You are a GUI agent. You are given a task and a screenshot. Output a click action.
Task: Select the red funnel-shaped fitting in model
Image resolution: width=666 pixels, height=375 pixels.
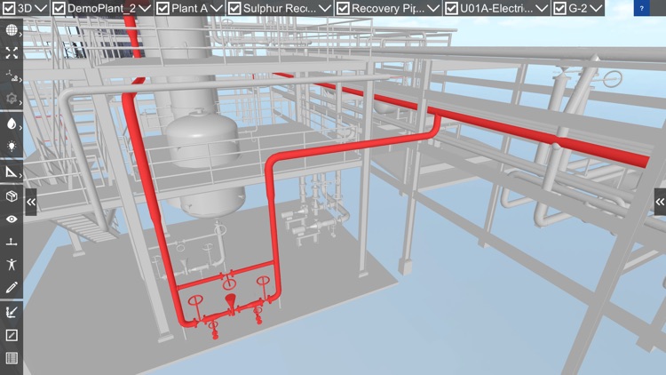tap(231, 303)
